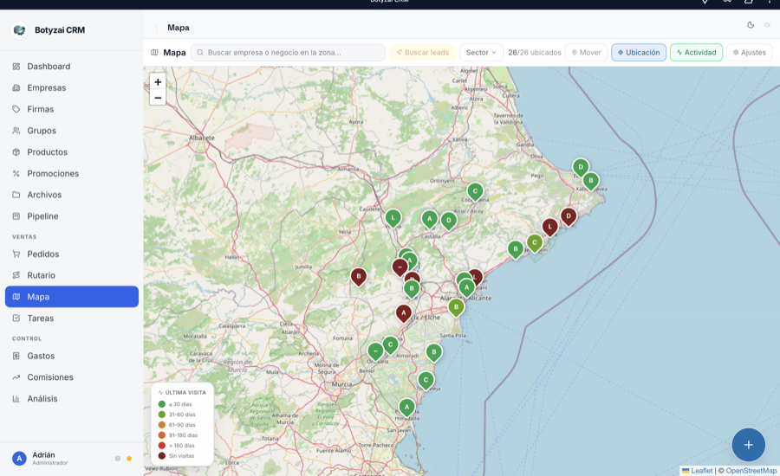The image size is (780, 476).
Task: Click the Mover button
Action: (x=586, y=52)
